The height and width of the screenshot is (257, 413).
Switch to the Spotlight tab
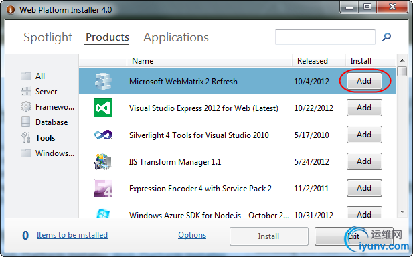pos(48,37)
